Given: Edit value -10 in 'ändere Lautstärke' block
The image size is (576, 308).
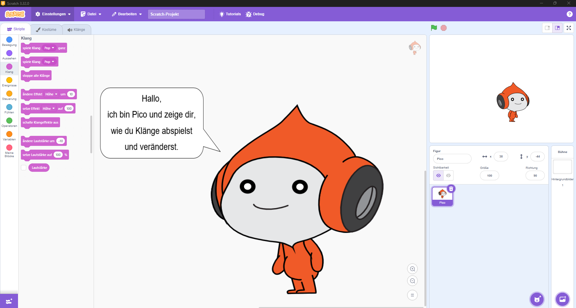Looking at the screenshot, I should pos(61,141).
